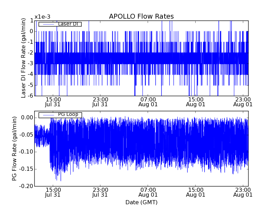The width and height of the screenshot is (276, 207).
Task: Click the 07:00 Aug 01 tick on upper plot
Action: [x=148, y=101]
